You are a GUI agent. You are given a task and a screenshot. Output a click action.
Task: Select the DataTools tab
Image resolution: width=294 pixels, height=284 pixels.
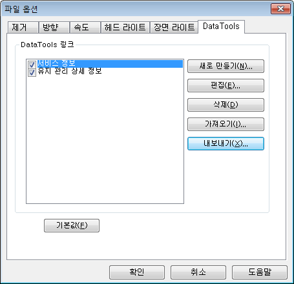pyautogui.click(x=221, y=26)
